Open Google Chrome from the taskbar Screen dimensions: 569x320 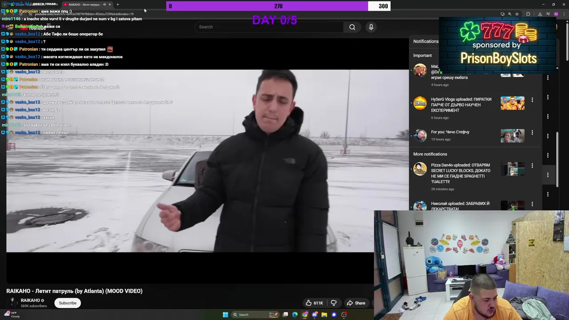305,315
